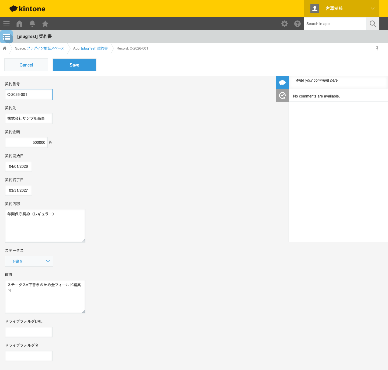Viewport: 388px width, 370px height.
Task: Click the 契約開始日 date field
Action: [x=18, y=166]
